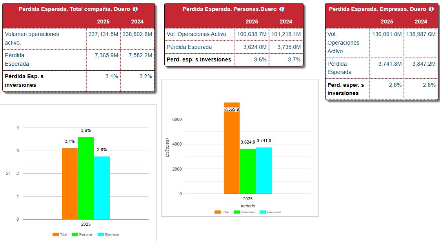Select the 100,638.7M cell in Personas table
440x241 pixels.
click(252, 34)
